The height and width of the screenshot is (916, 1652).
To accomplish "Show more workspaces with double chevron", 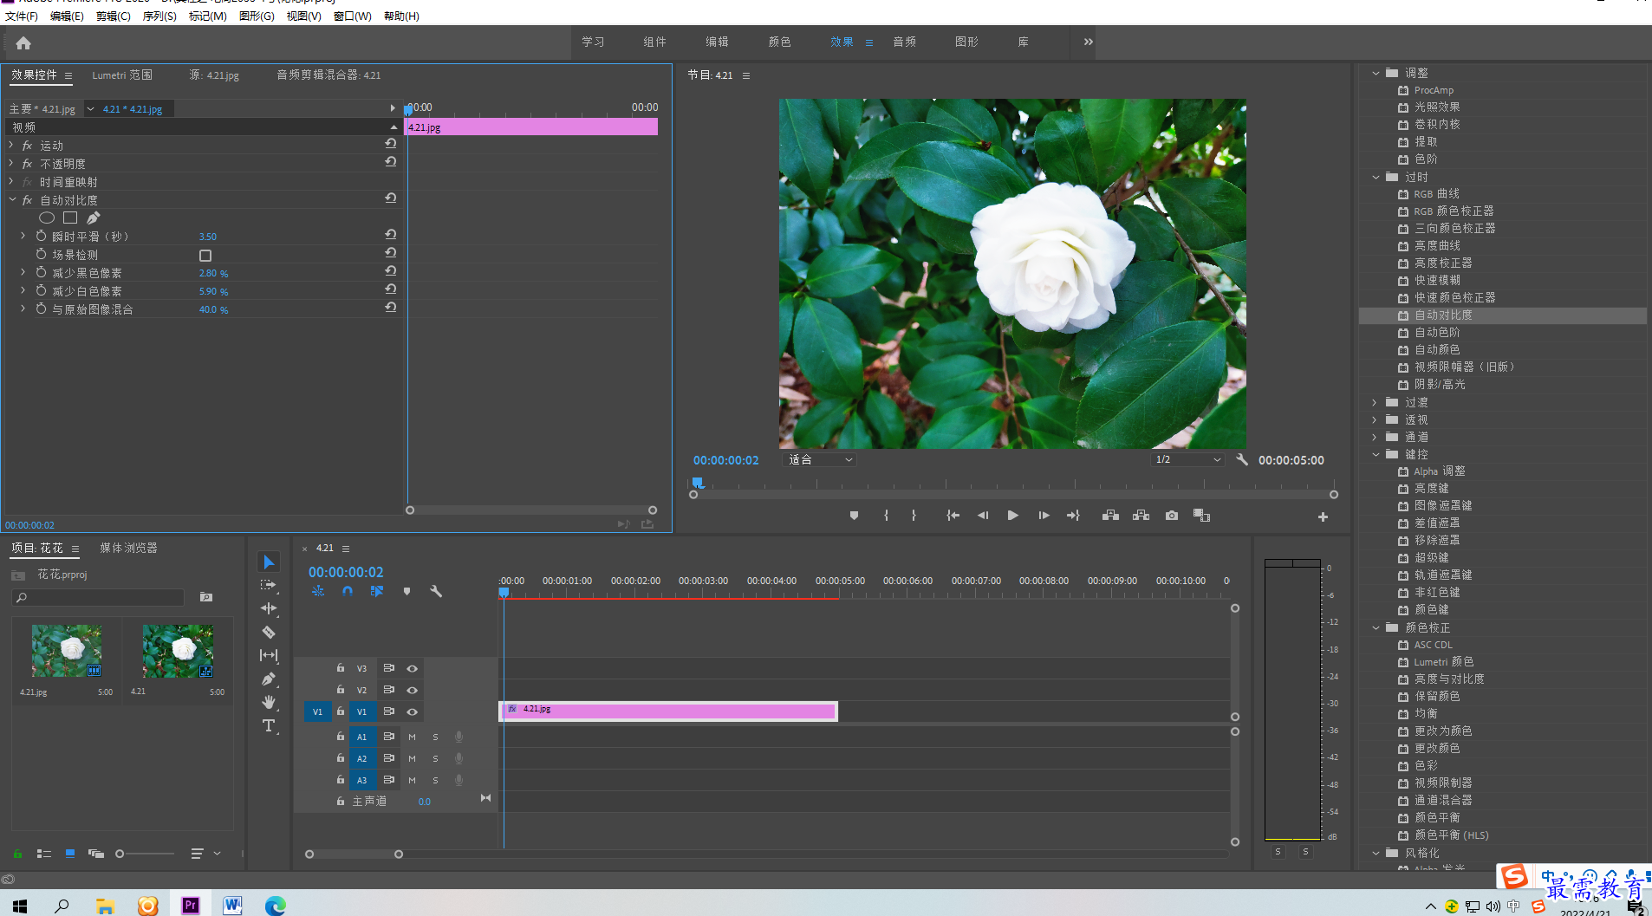I will [x=1088, y=42].
